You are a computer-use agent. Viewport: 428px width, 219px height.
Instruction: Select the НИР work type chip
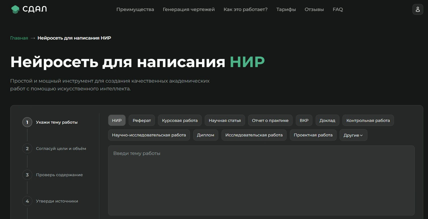pos(117,120)
